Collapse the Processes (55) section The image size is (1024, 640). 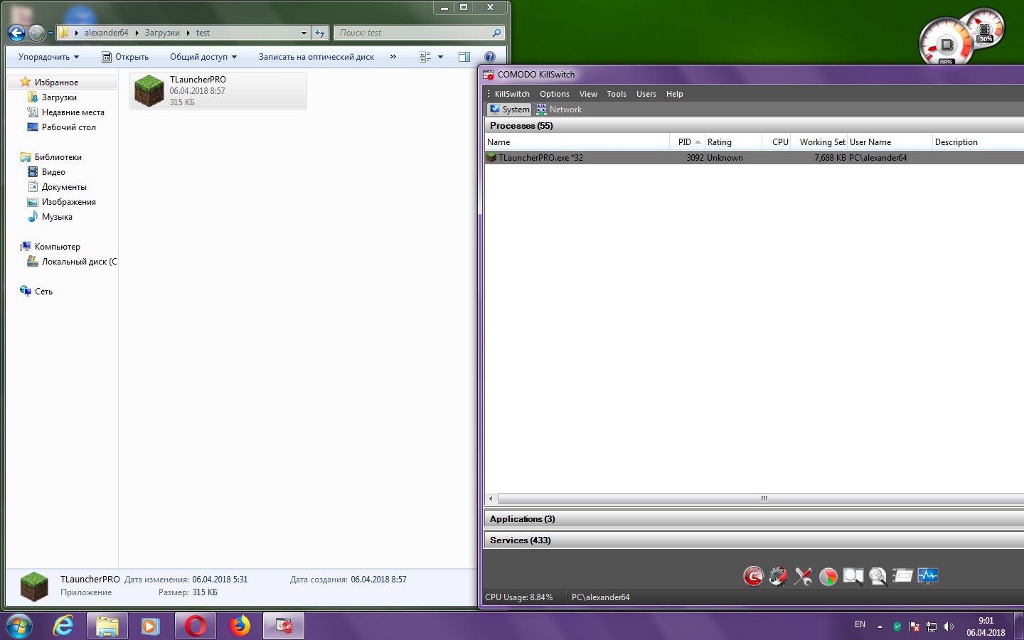click(754, 126)
